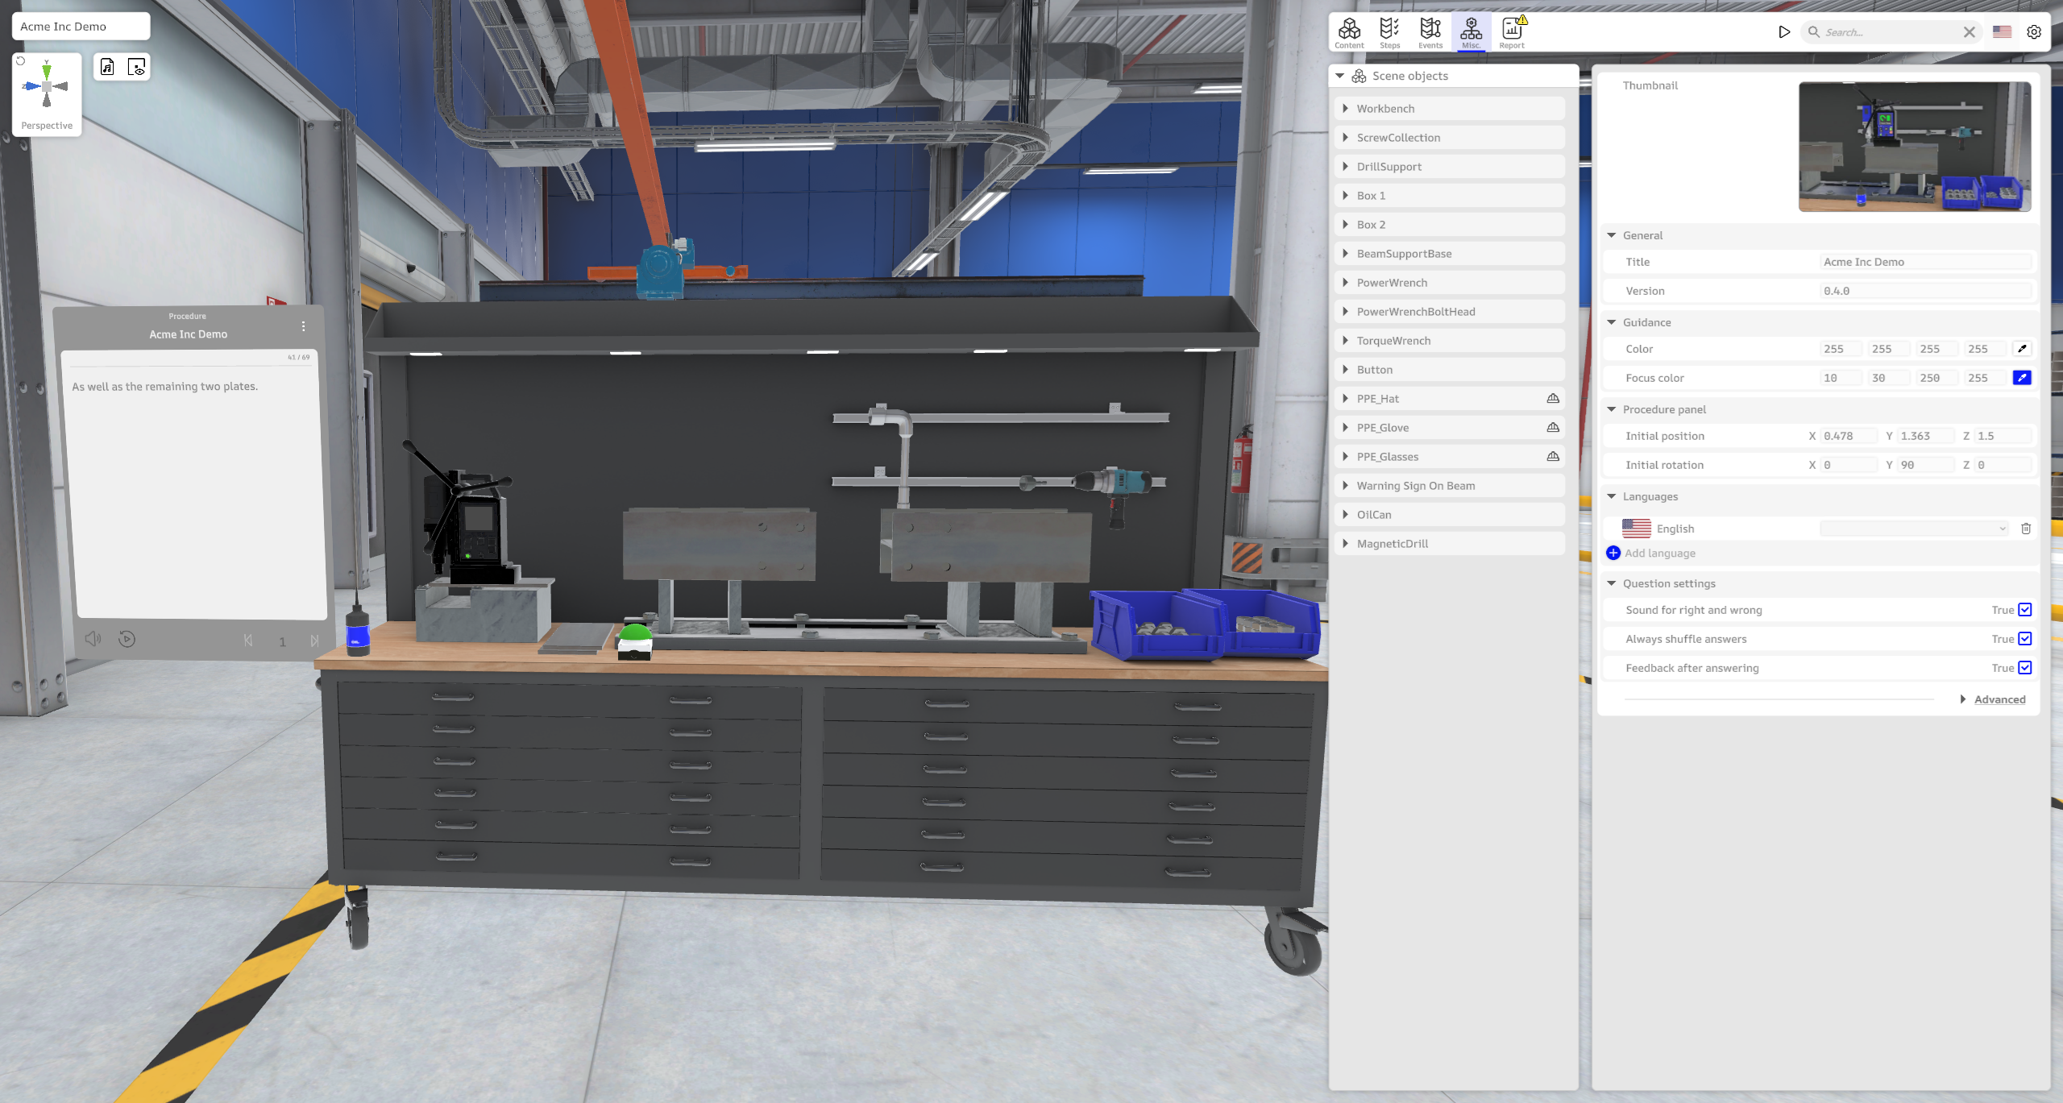The width and height of the screenshot is (2063, 1103).
Task: Open the Content panel icon
Action: point(1349,32)
